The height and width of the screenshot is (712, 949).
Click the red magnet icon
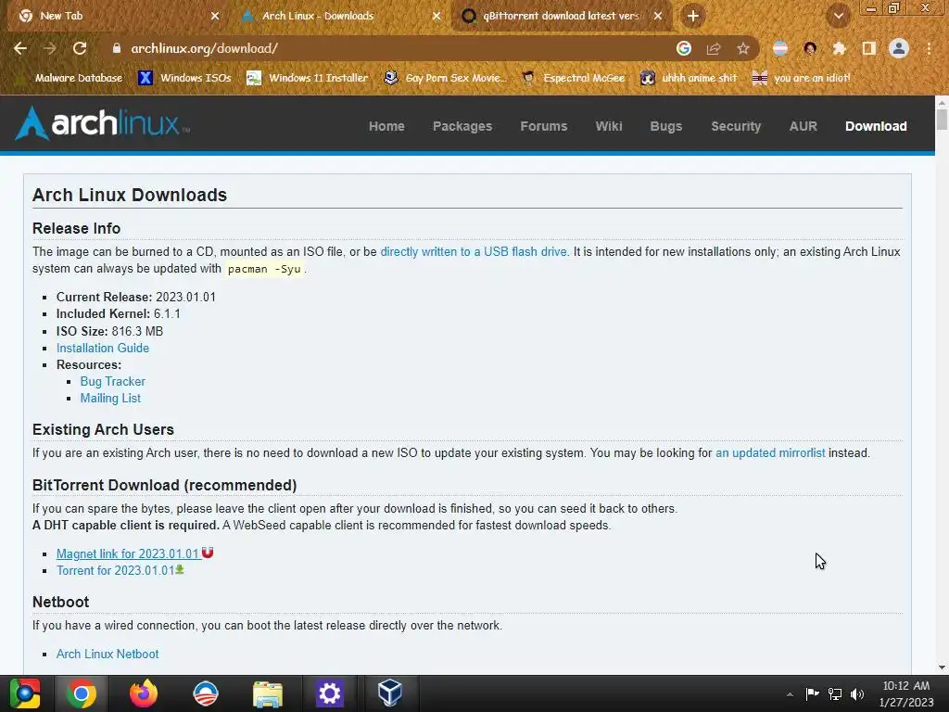point(208,553)
